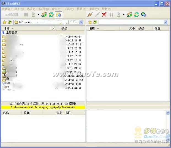Open the 会话 (Session) menu
The height and width of the screenshot is (148, 171).
7,9
